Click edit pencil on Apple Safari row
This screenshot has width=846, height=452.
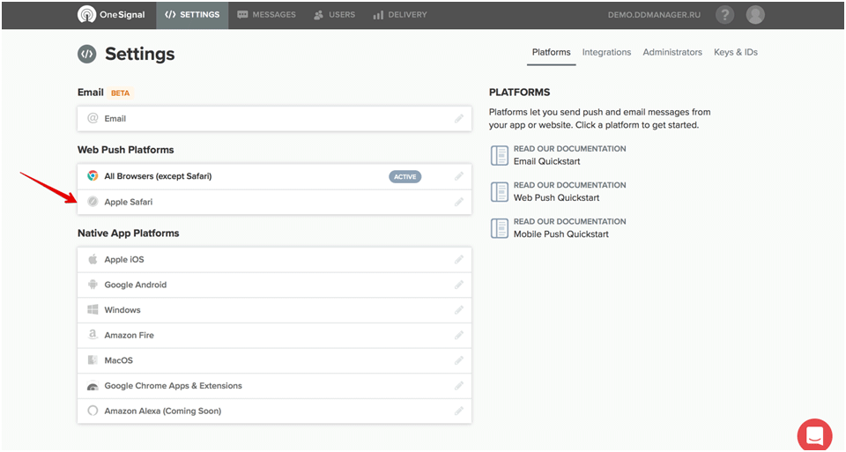pyautogui.click(x=458, y=203)
